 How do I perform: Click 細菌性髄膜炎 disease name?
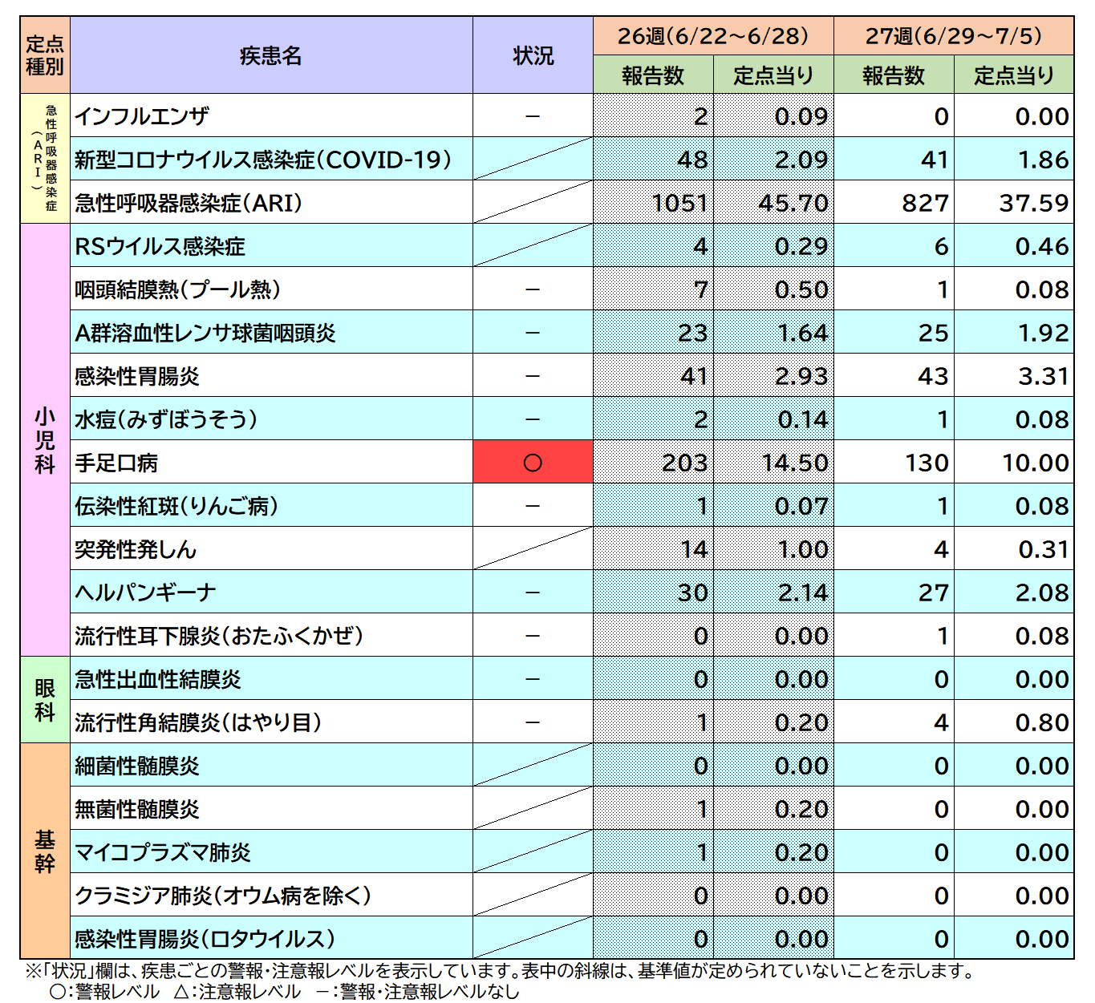pos(137,766)
